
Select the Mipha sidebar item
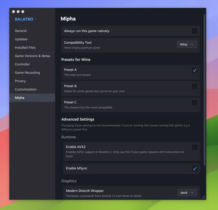tap(32, 98)
